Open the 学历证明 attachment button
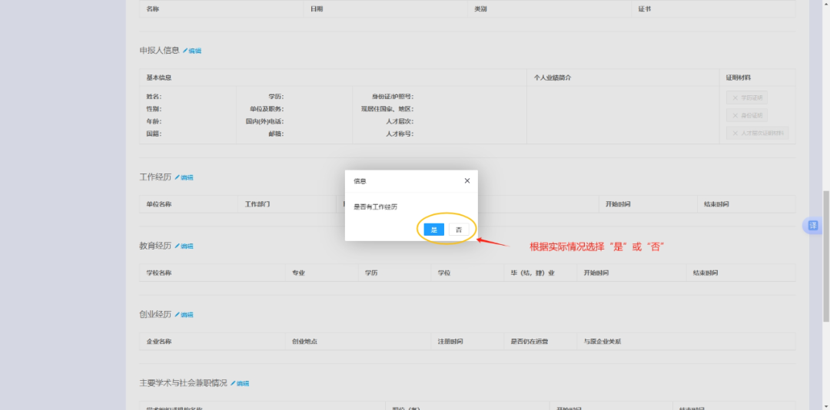 [x=746, y=98]
